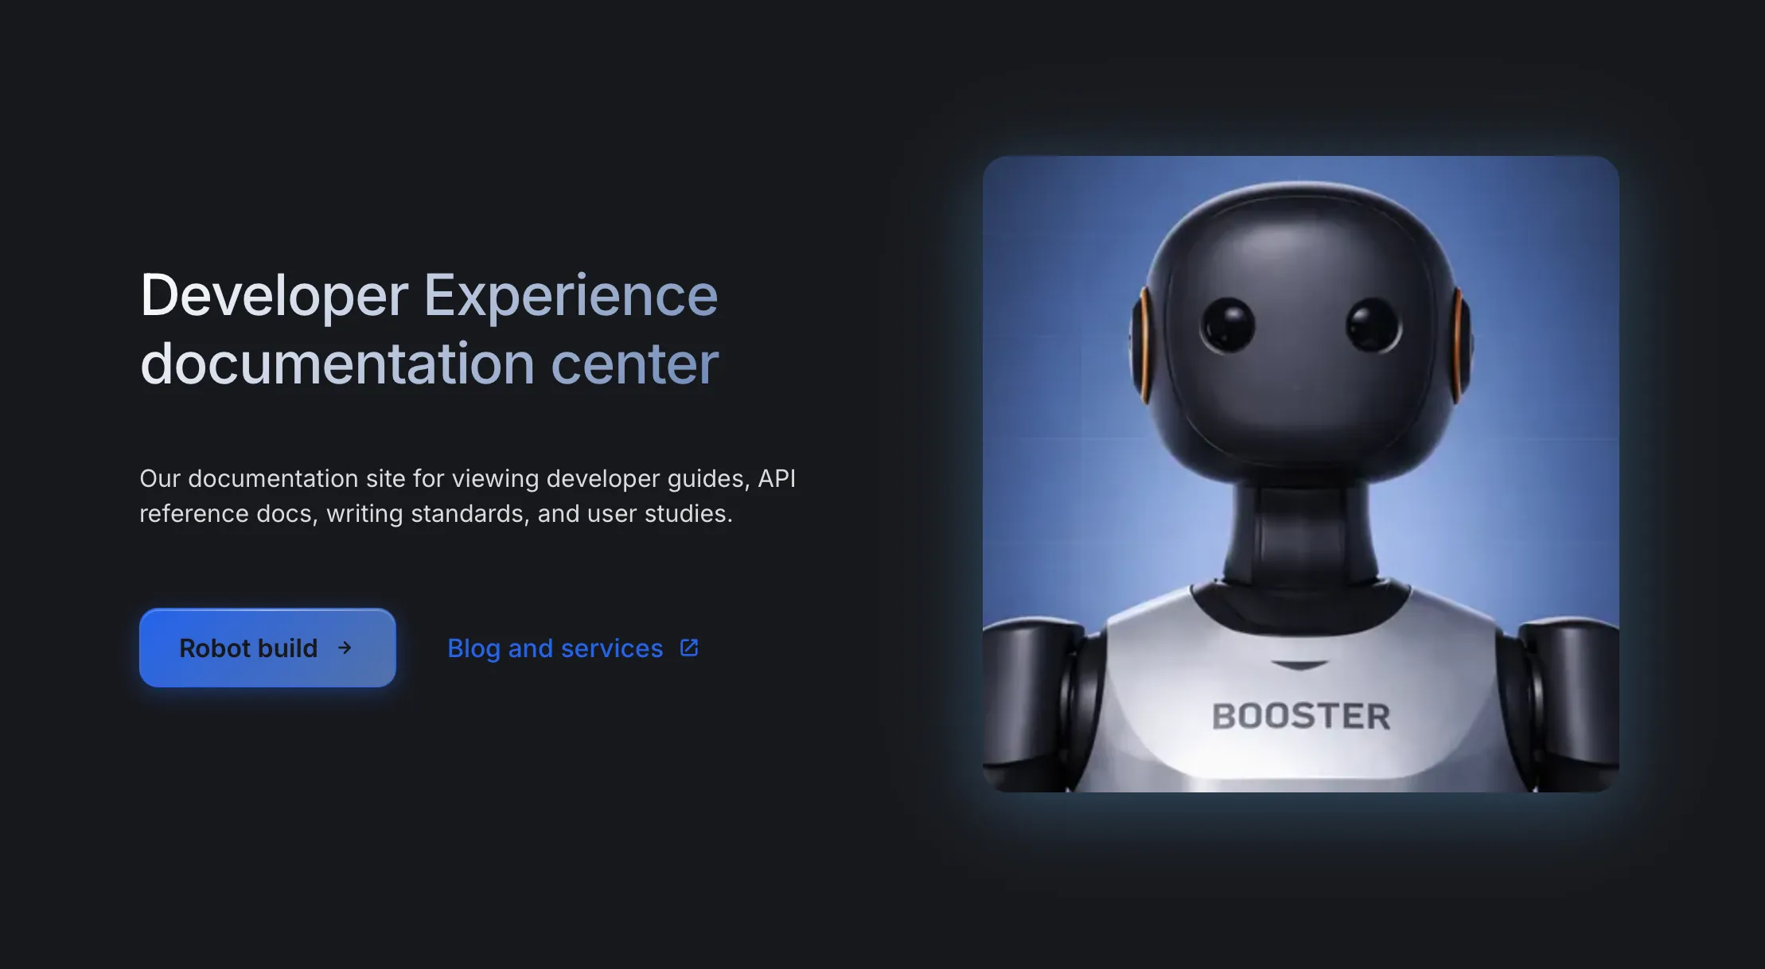Screen dimensions: 1765x969
Task: Open the Robot build button
Action: (267, 648)
